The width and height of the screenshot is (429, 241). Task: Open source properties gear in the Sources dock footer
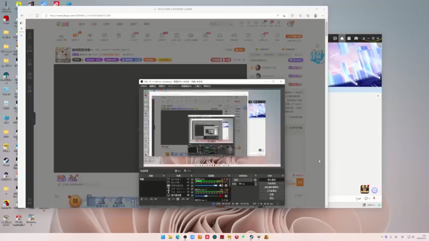(x=177, y=199)
